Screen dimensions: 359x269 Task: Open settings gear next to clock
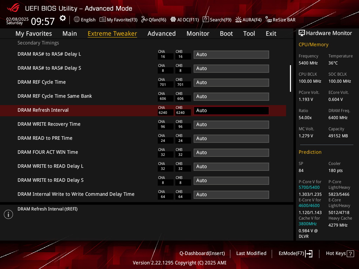point(63,18)
